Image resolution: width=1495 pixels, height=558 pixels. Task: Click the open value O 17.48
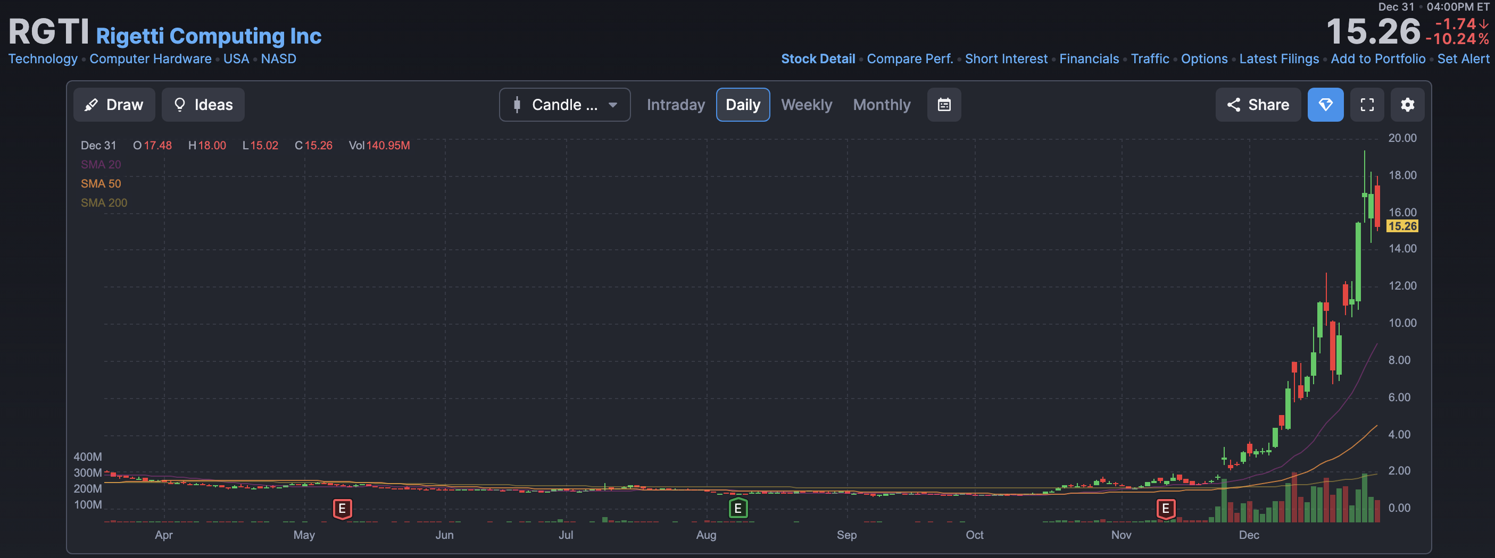point(152,146)
